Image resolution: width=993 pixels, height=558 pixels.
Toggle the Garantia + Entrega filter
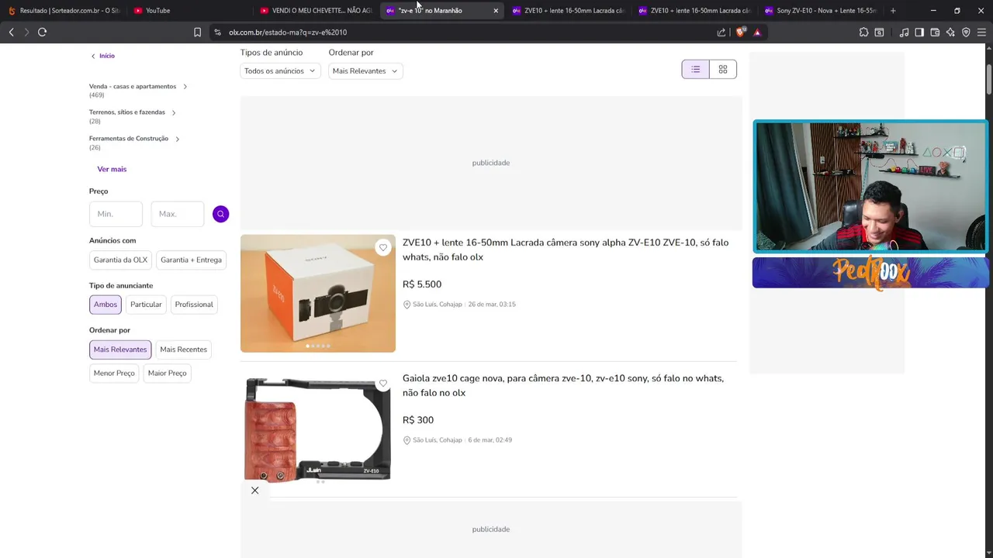(x=191, y=260)
